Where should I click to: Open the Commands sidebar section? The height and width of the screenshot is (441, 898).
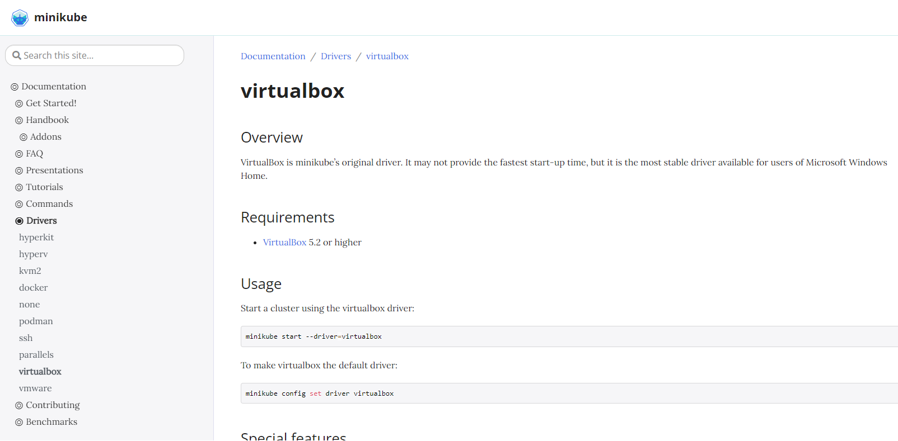(x=49, y=204)
